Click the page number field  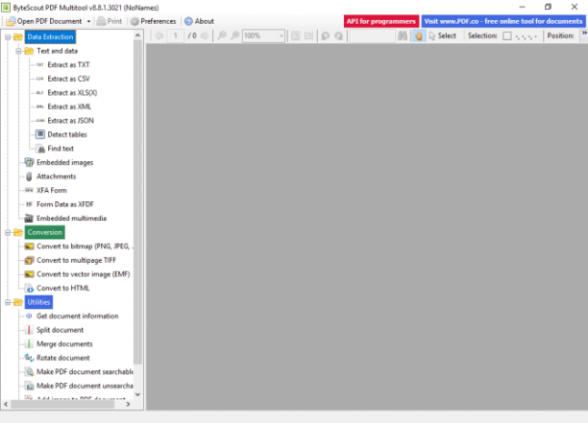pos(176,35)
